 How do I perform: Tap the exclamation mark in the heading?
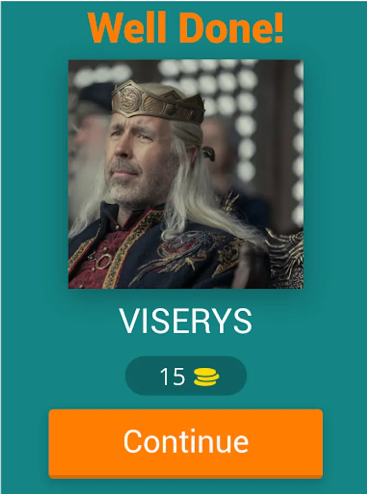point(278,28)
